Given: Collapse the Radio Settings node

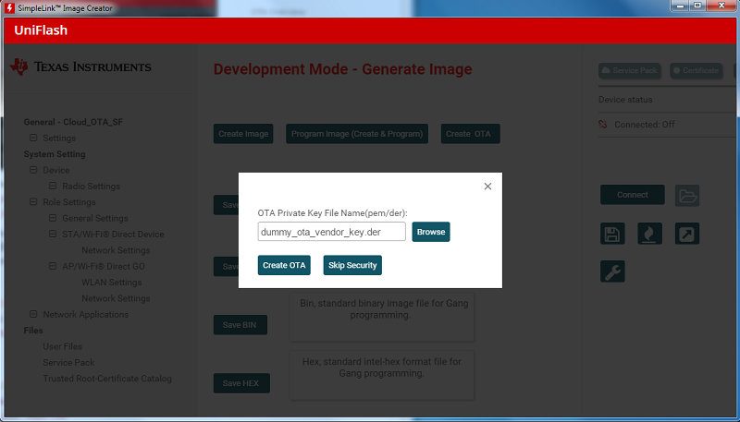Looking at the screenshot, I should [53, 186].
